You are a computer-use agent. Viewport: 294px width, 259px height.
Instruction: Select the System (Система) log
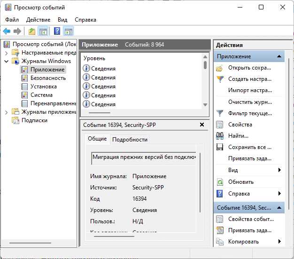click(41, 95)
